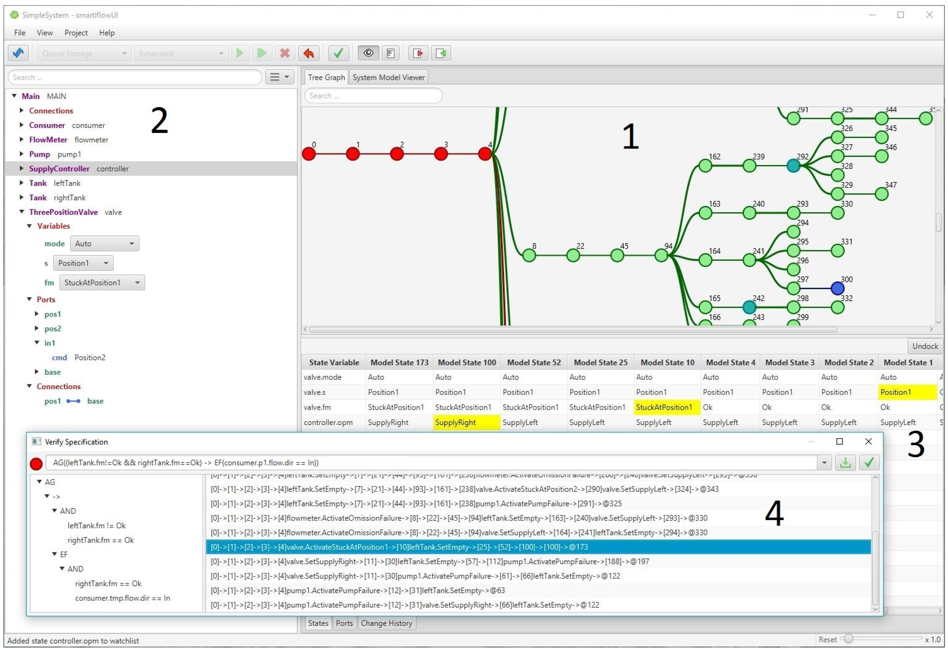The height and width of the screenshot is (654, 948).
Task: Click the green import arrow toolbar icon
Action: [441, 53]
